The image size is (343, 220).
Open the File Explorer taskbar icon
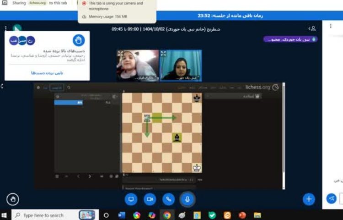coord(257,215)
